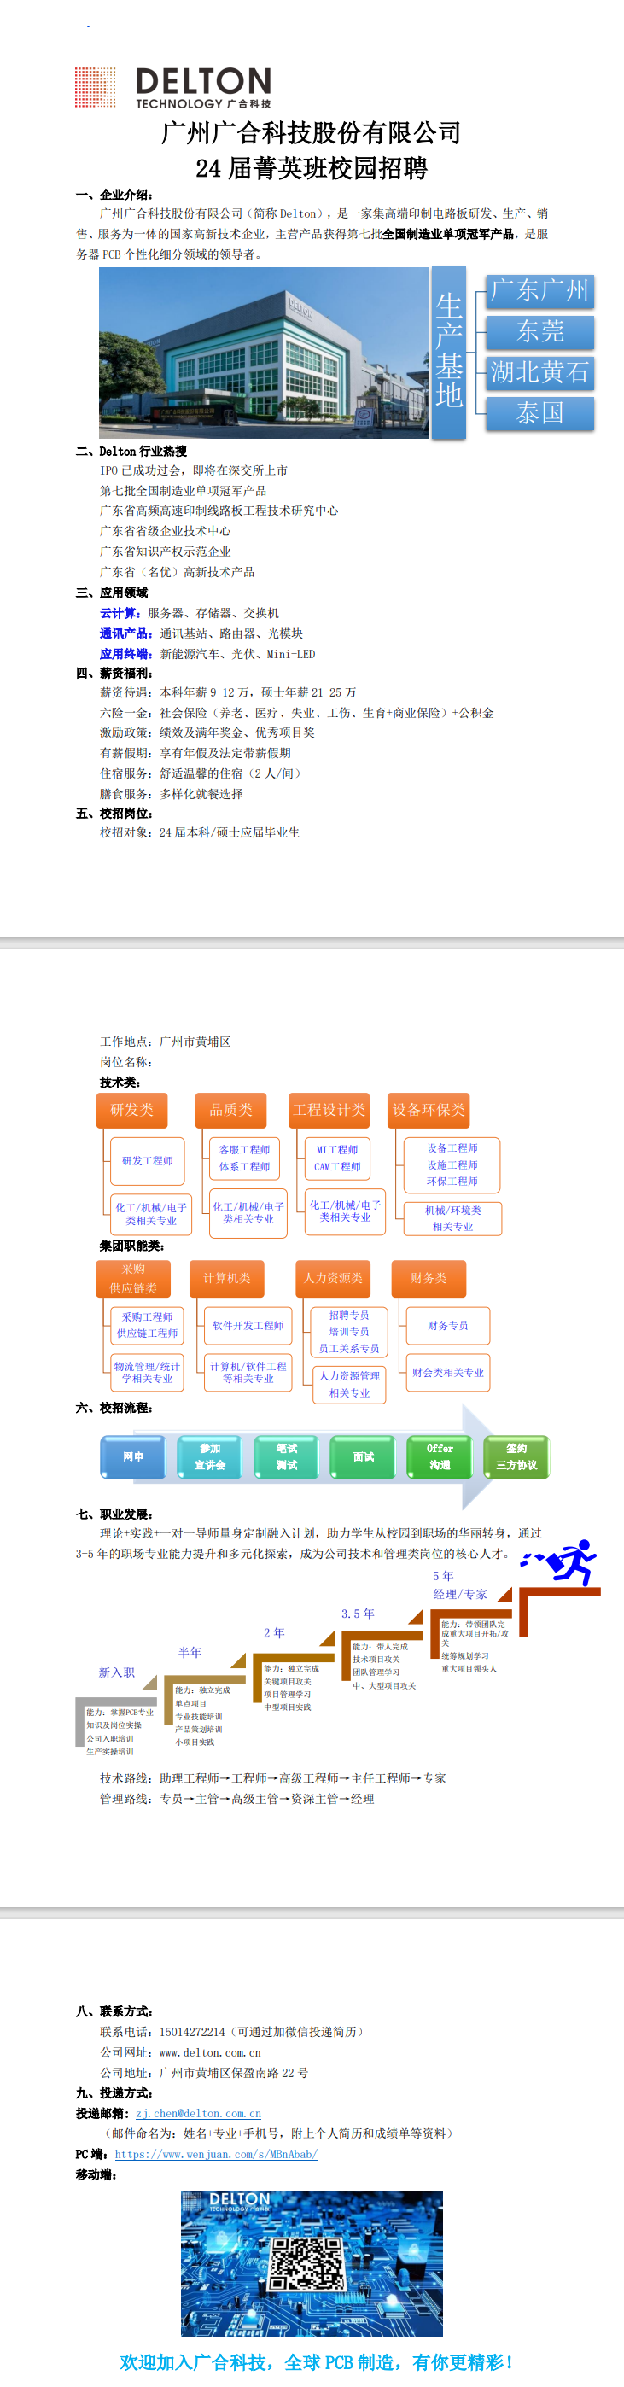Open the wenjuan.com application link
624x2387 pixels.
[216, 2153]
